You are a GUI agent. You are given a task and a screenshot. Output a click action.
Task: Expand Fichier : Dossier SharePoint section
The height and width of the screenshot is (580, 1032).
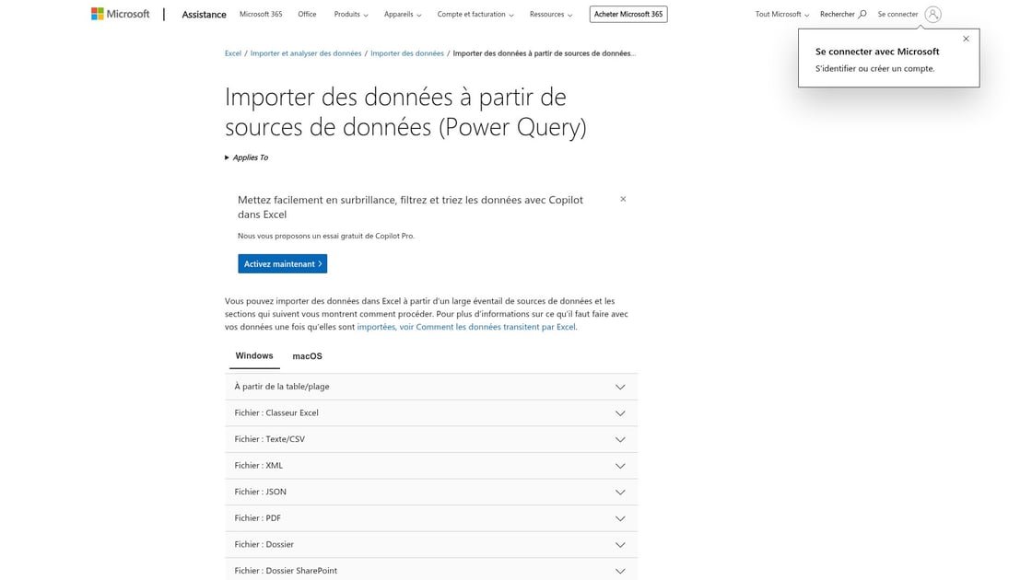(x=431, y=570)
